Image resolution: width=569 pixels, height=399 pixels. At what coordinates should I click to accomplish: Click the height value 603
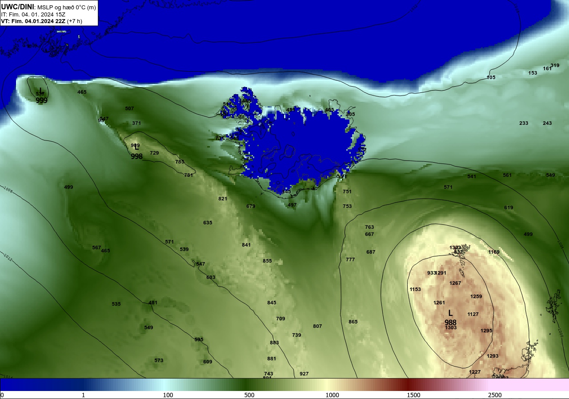pos(211,277)
